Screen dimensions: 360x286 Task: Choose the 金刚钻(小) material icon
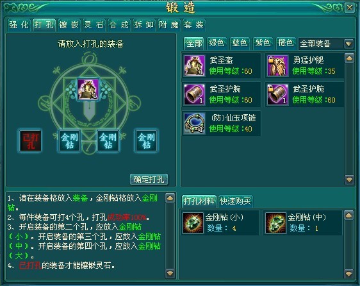tap(193, 223)
